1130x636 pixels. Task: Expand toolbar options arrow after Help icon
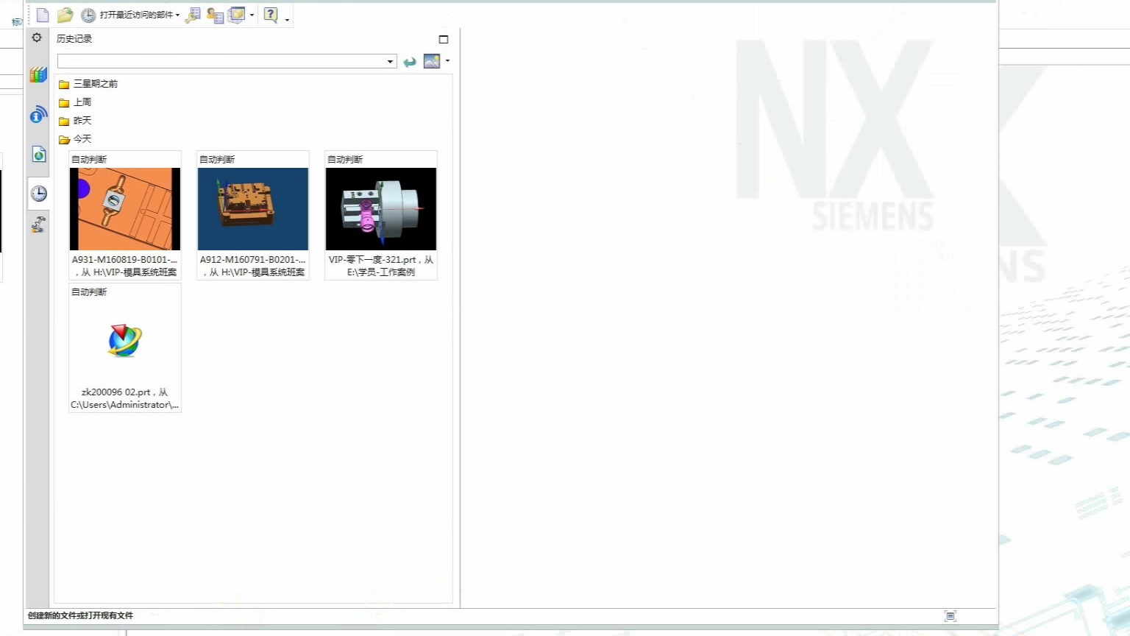287,19
